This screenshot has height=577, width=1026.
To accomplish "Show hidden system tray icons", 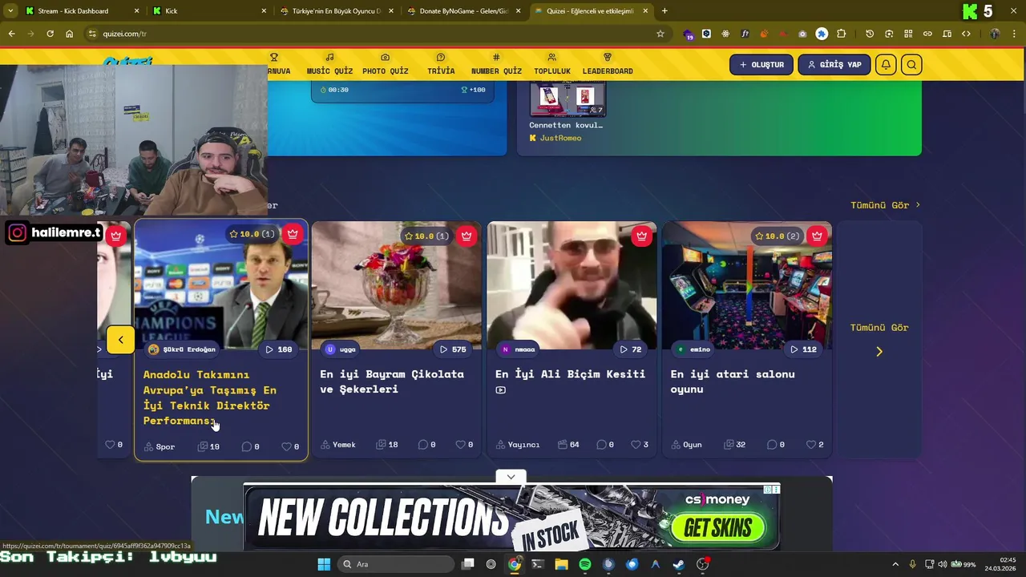I will 895,564.
